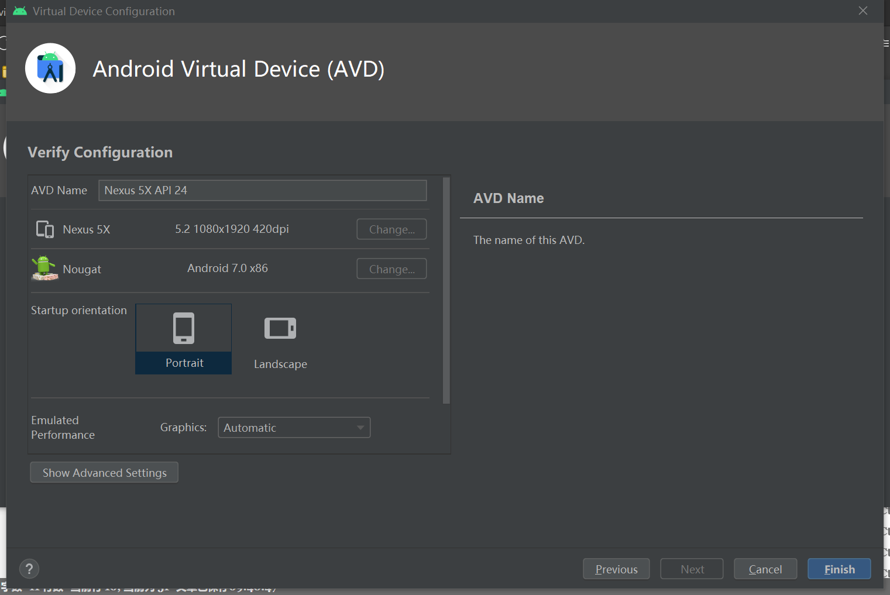Image resolution: width=890 pixels, height=595 pixels.
Task: Open help via the question mark icon
Action: tap(29, 568)
